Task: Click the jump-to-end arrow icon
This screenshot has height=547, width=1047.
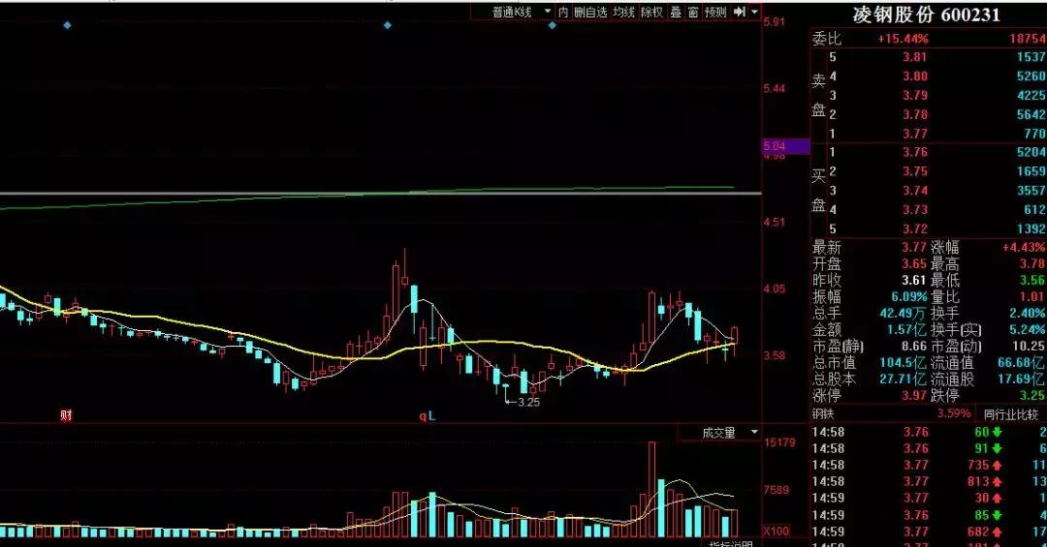Action: [x=739, y=12]
